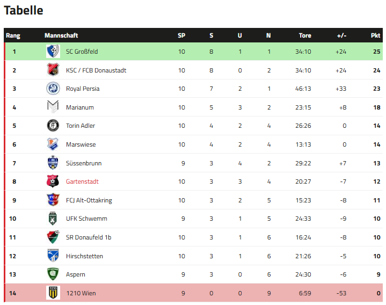Click the 1210 Wien yellow-black badge

pyautogui.click(x=53, y=293)
